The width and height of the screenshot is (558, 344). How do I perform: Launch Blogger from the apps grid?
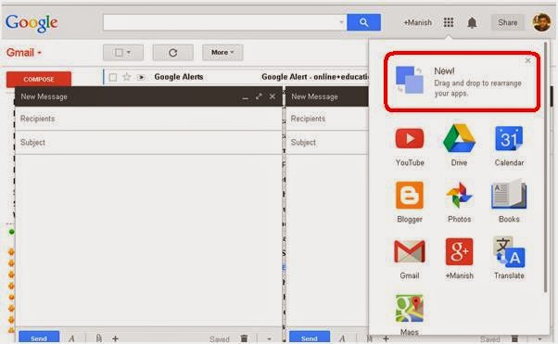tap(410, 195)
